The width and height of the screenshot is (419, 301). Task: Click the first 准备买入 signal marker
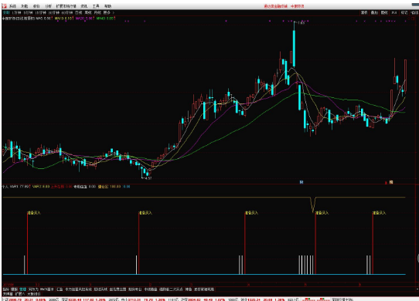[x=34, y=213]
